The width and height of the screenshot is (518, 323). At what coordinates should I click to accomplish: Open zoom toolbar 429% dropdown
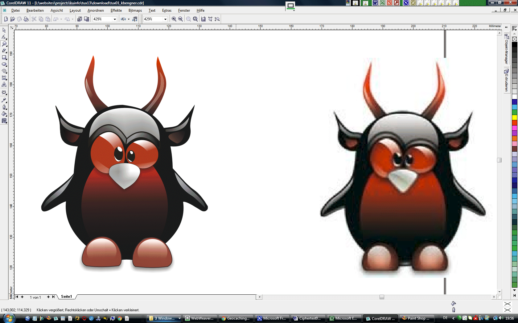165,19
